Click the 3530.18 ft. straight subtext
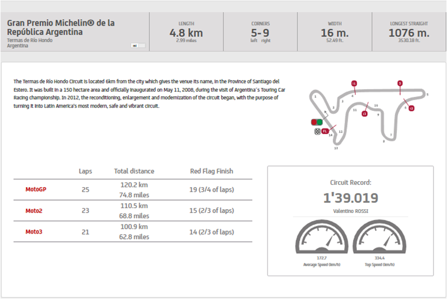Image resolution: width=447 pixels, height=299 pixels. [409, 41]
